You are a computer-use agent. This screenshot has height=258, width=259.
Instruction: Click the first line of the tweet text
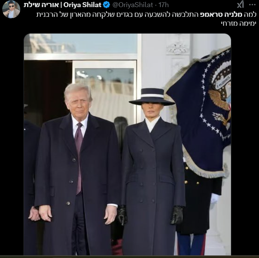(146, 15)
